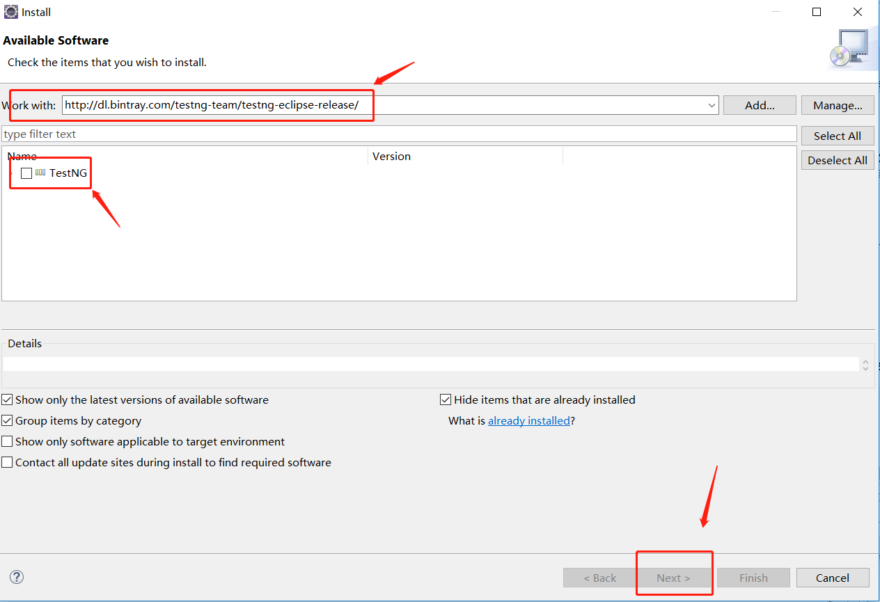
Task: Click the Next > button
Action: [x=673, y=578]
